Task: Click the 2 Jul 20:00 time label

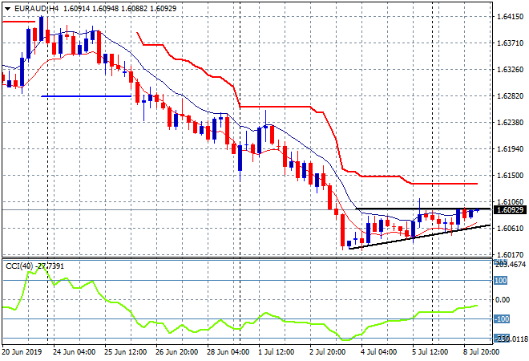Action: tap(327, 352)
